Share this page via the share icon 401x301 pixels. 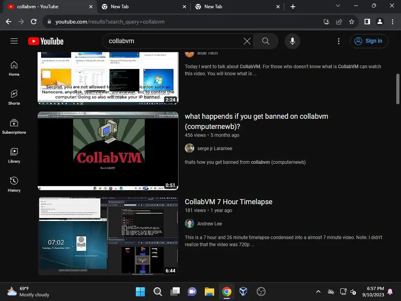click(x=339, y=22)
